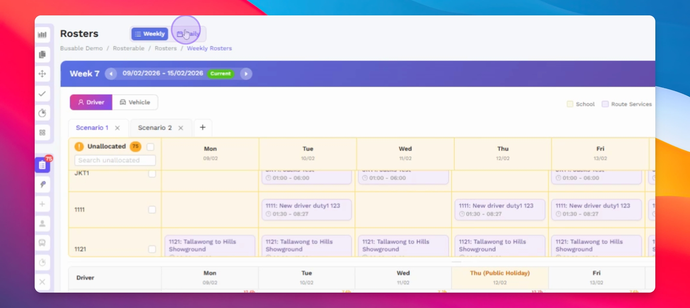Switch to the Daily roster view
Image resolution: width=690 pixels, height=308 pixels.
click(x=188, y=34)
